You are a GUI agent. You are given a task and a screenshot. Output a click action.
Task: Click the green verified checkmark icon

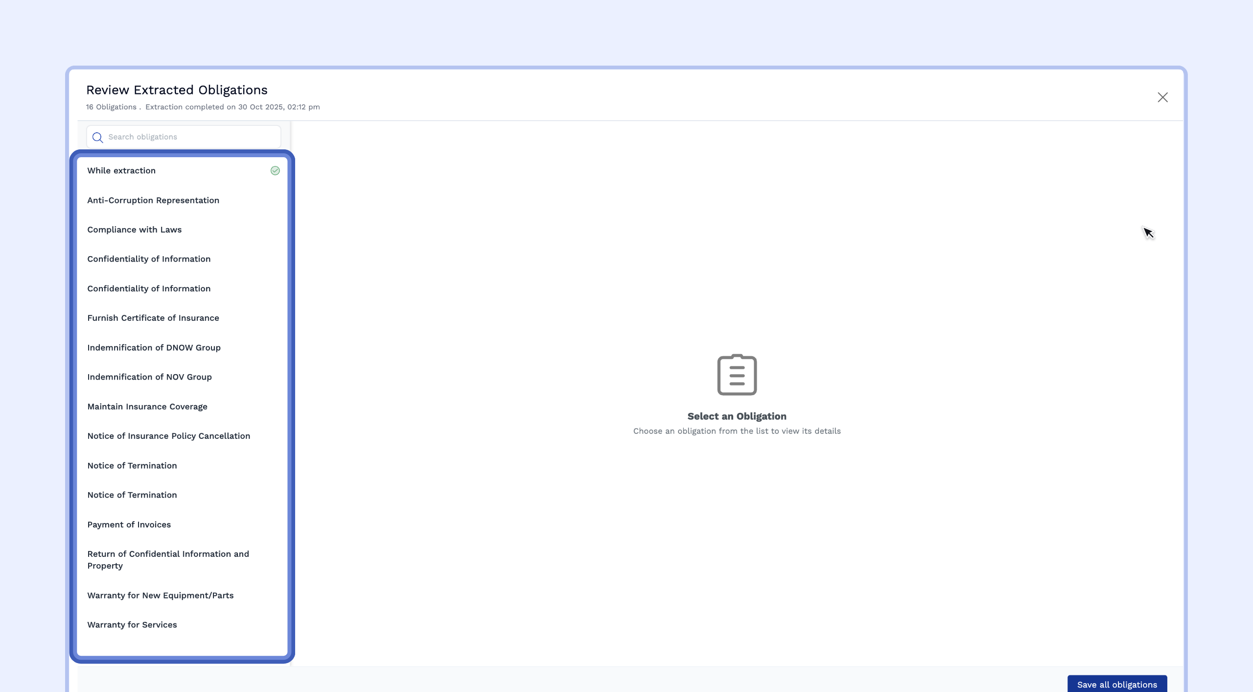(x=275, y=170)
